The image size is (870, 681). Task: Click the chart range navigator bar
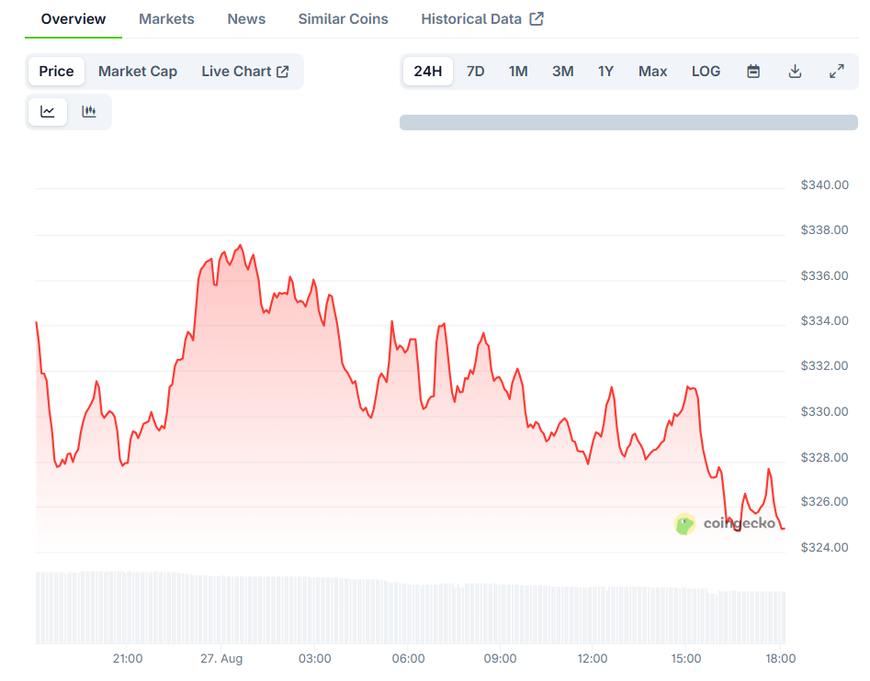point(628,122)
